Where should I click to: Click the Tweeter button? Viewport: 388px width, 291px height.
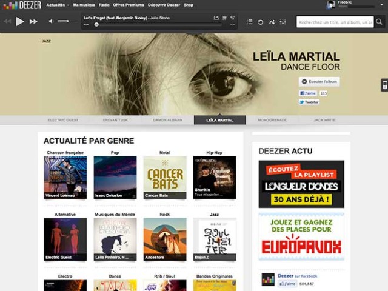tap(309, 102)
